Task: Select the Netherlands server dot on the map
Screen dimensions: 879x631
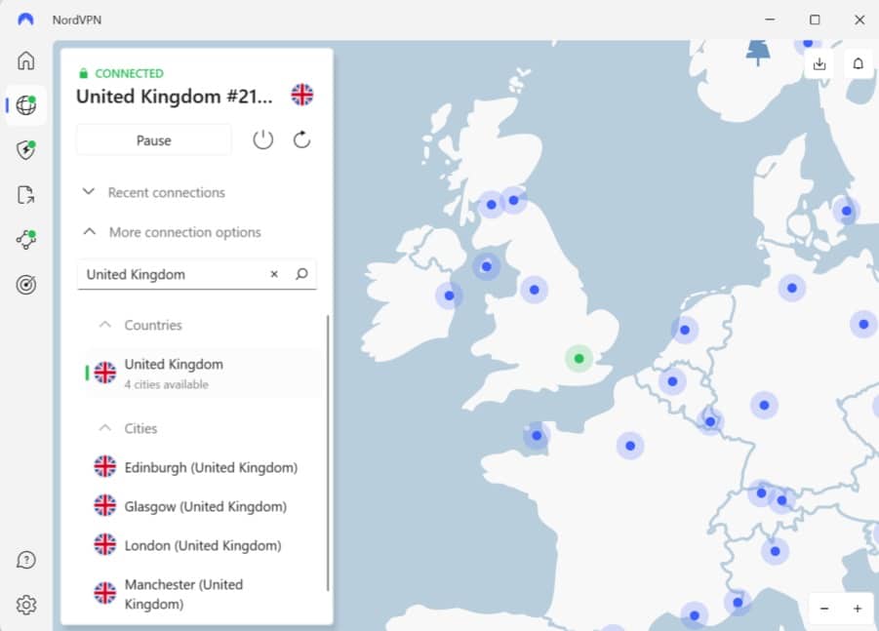Action: 685,330
